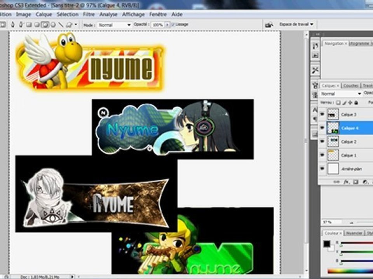Open the Filtre menu
Viewport: 373px width, 279px height.
tap(89, 14)
